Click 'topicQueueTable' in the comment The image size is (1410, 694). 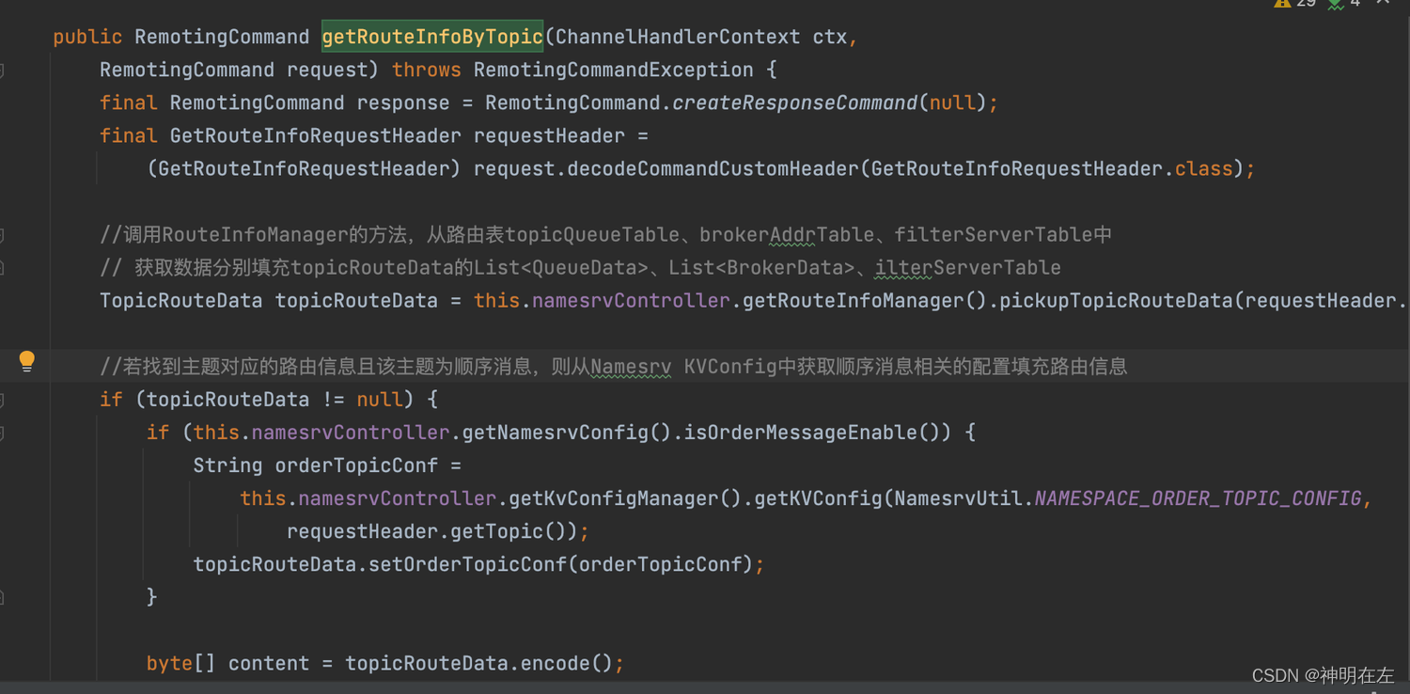592,235
